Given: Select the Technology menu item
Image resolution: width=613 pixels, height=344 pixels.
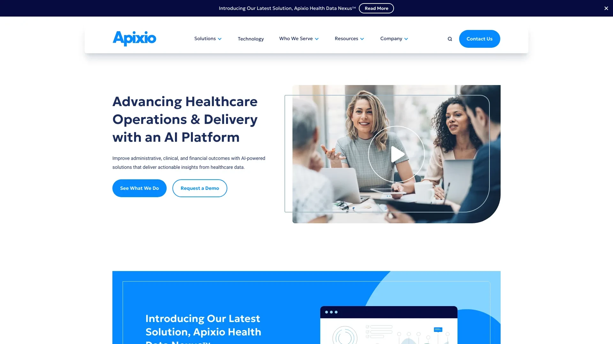Looking at the screenshot, I should pyautogui.click(x=251, y=39).
